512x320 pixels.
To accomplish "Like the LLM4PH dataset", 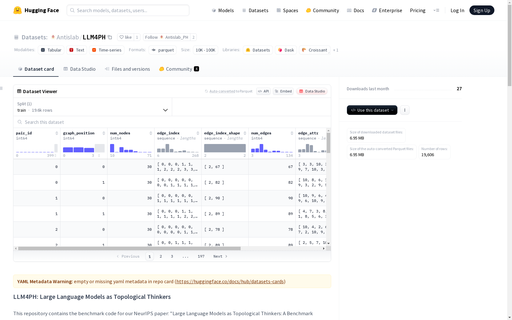I will [x=125, y=37].
